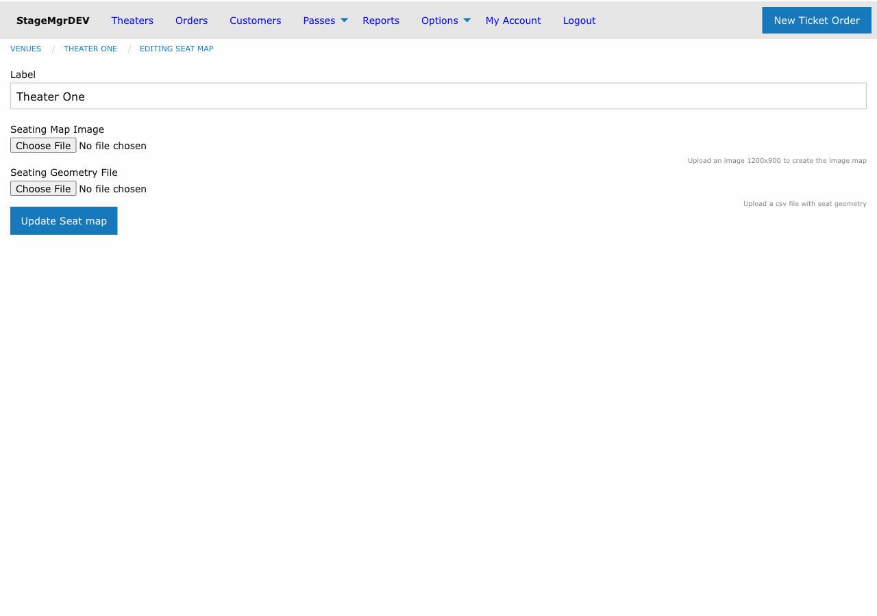Log out using Logout link
The height and width of the screenshot is (616, 877).
[579, 21]
